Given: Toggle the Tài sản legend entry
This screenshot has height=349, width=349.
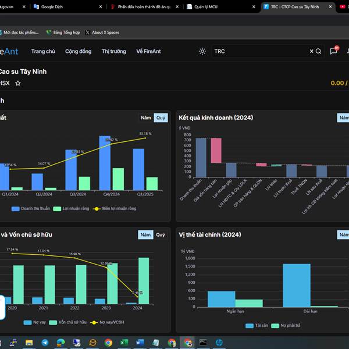Looking at the screenshot, I should click(257, 326).
